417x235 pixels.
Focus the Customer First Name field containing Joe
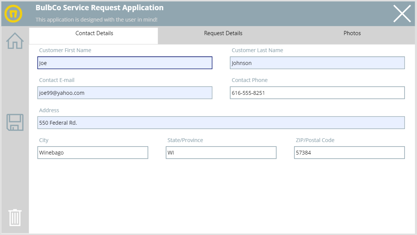coord(125,63)
